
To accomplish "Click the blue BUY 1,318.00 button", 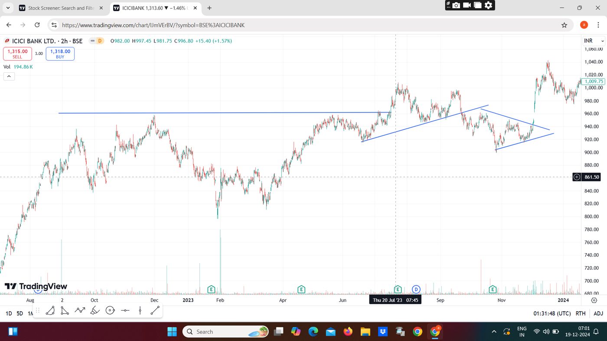I will [60, 54].
